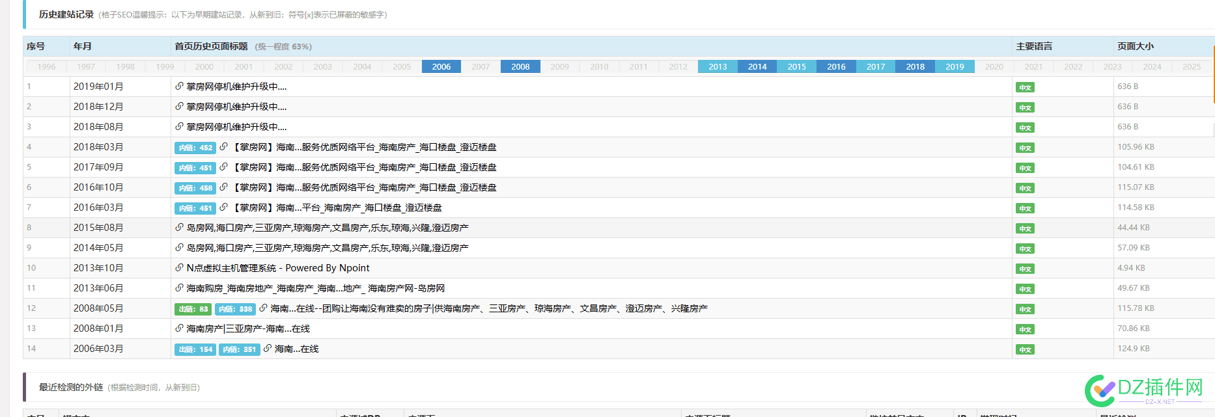Select year 2013 in timeline bar
The width and height of the screenshot is (1215, 417).
pos(718,66)
